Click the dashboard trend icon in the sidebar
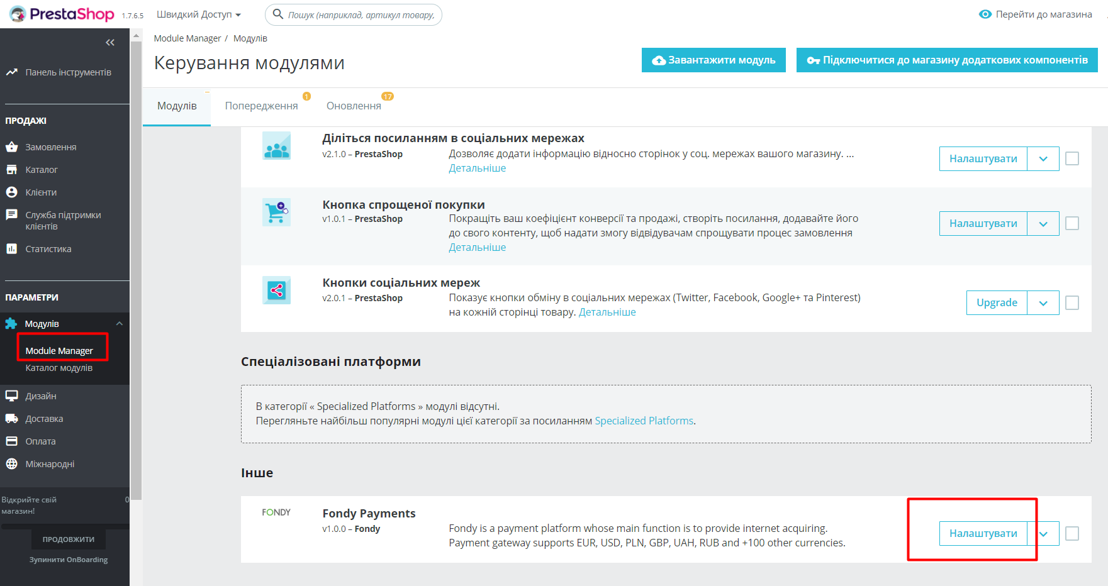 coord(11,72)
